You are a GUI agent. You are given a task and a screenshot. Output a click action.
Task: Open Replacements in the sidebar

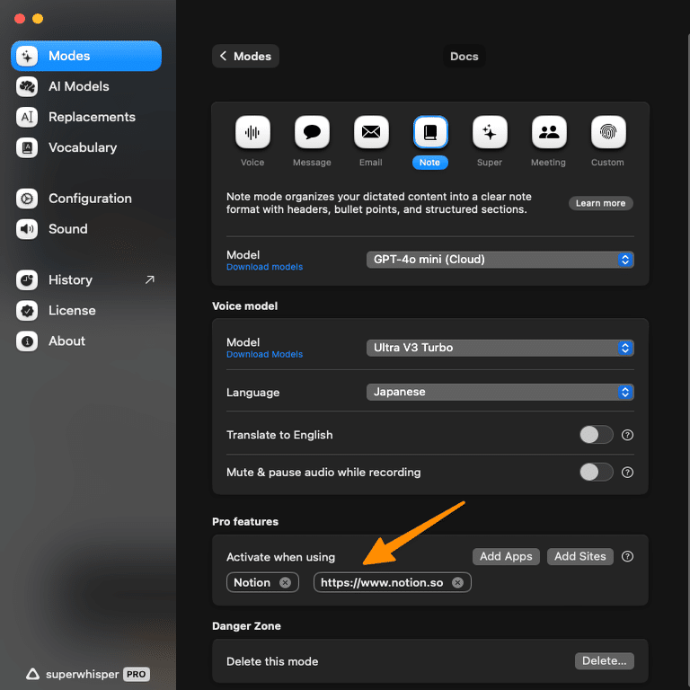86,117
